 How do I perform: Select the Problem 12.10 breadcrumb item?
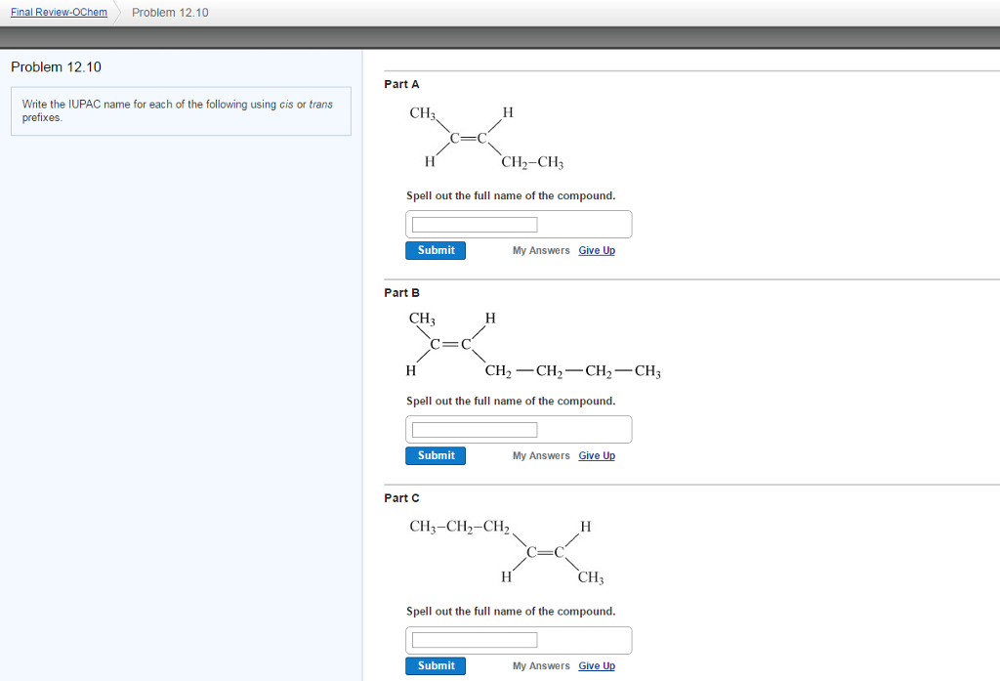click(x=170, y=13)
